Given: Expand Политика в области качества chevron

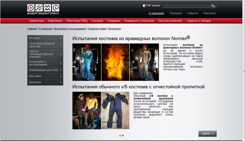Looking at the screenshot, I should [x=61, y=45].
